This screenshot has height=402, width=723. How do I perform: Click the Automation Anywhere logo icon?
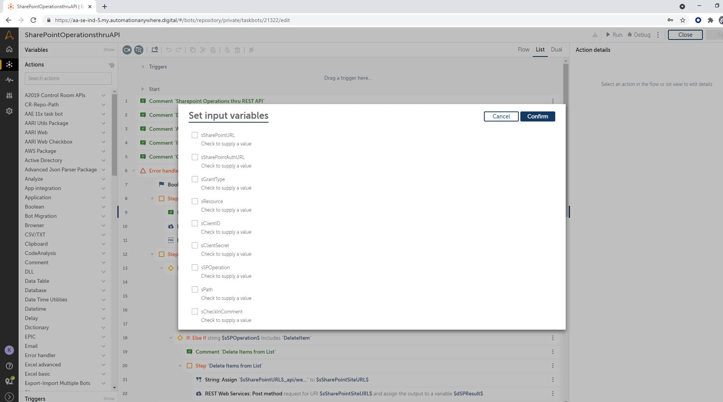(9, 35)
